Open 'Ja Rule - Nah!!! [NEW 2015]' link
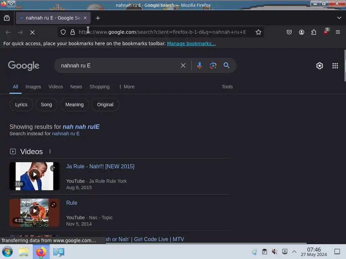Screen dimensions: 346x259 100,167
